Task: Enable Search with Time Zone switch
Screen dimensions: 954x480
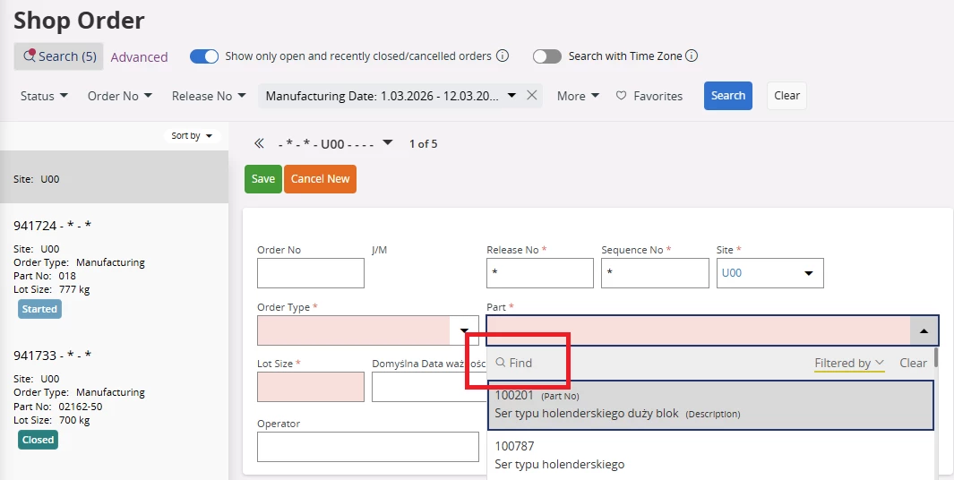Action: coord(547,56)
